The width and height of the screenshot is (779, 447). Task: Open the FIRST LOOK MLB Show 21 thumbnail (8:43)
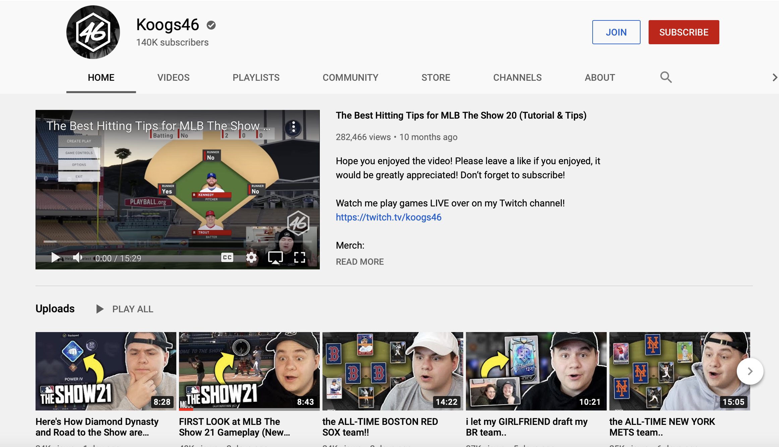(x=249, y=371)
